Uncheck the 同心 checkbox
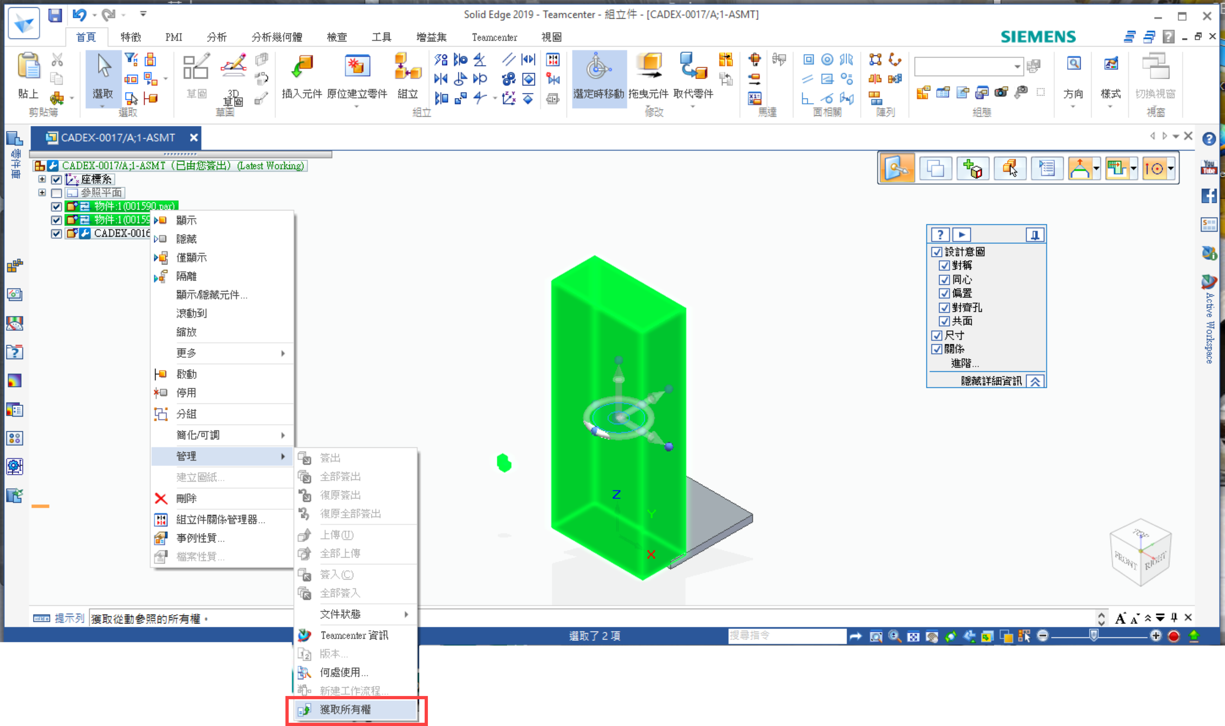Screen dimensions: 1225x726 pyautogui.click(x=944, y=280)
